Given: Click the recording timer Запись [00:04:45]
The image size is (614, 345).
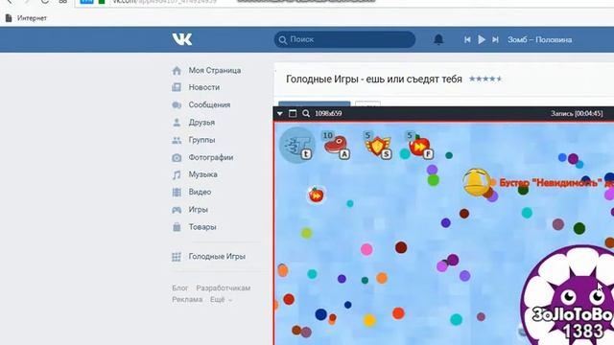Looking at the screenshot, I should point(577,113).
